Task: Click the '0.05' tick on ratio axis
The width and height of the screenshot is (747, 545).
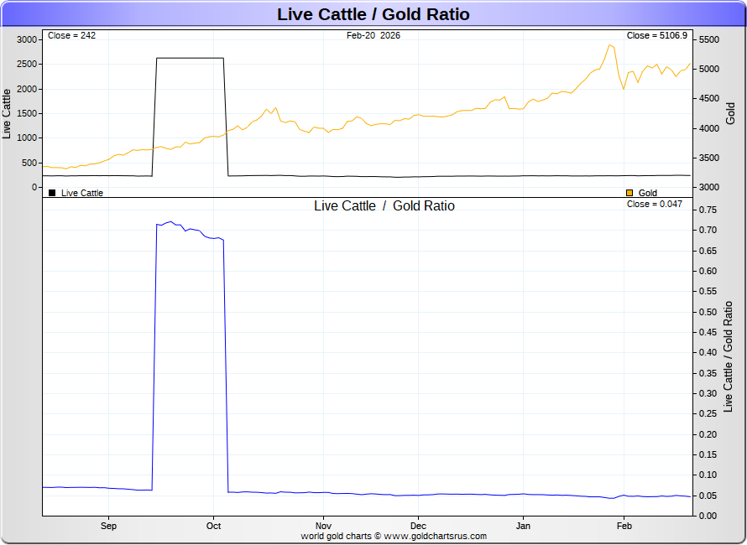Action: point(708,496)
